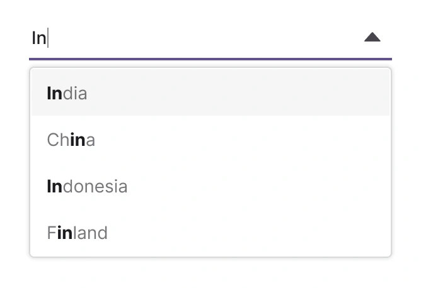The width and height of the screenshot is (421, 288).
Task: Choose the first suggestion, India
Action: pyautogui.click(x=67, y=94)
